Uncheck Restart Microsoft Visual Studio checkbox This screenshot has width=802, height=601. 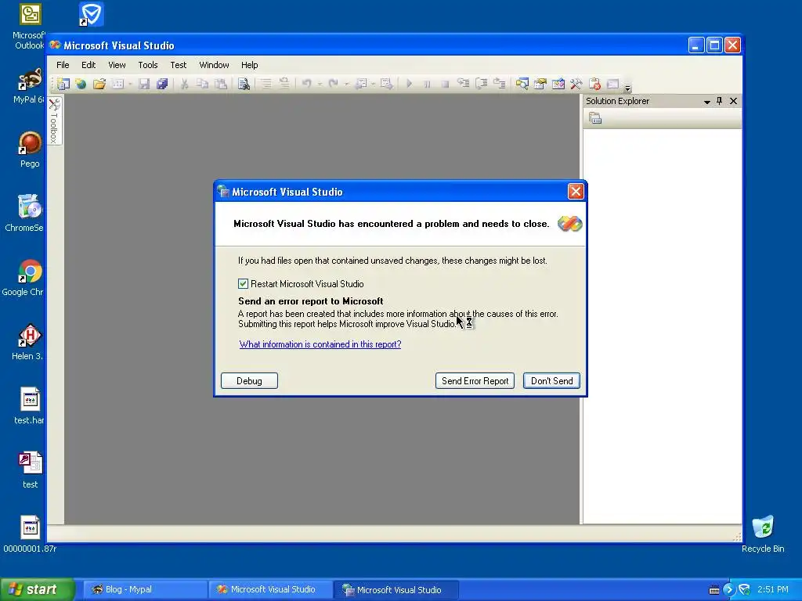pyautogui.click(x=243, y=283)
